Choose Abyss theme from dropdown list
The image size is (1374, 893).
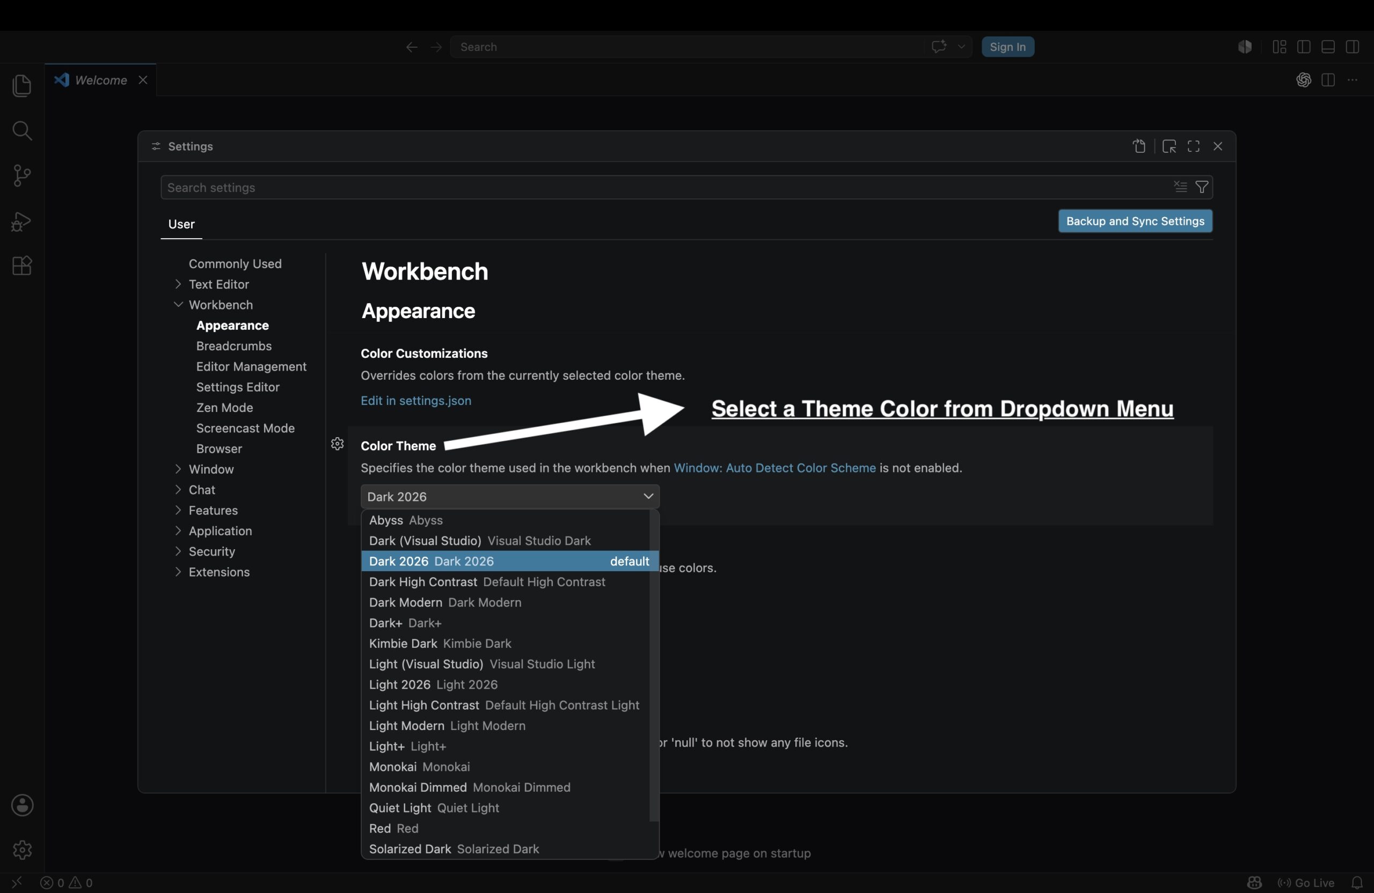pos(505,520)
